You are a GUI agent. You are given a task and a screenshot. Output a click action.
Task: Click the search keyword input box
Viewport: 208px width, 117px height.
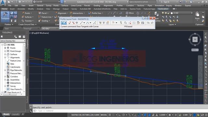(x=142, y=2)
